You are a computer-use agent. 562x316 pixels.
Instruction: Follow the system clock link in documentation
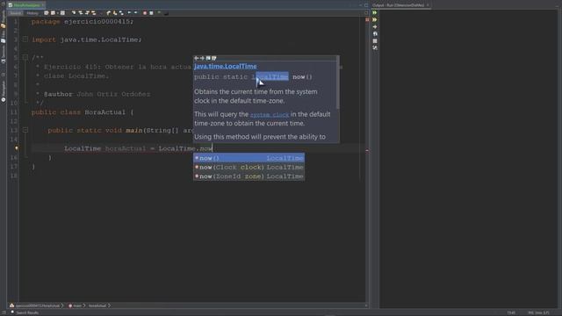tap(270, 115)
